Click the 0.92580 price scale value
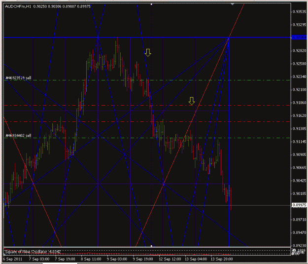 (x=299, y=64)
